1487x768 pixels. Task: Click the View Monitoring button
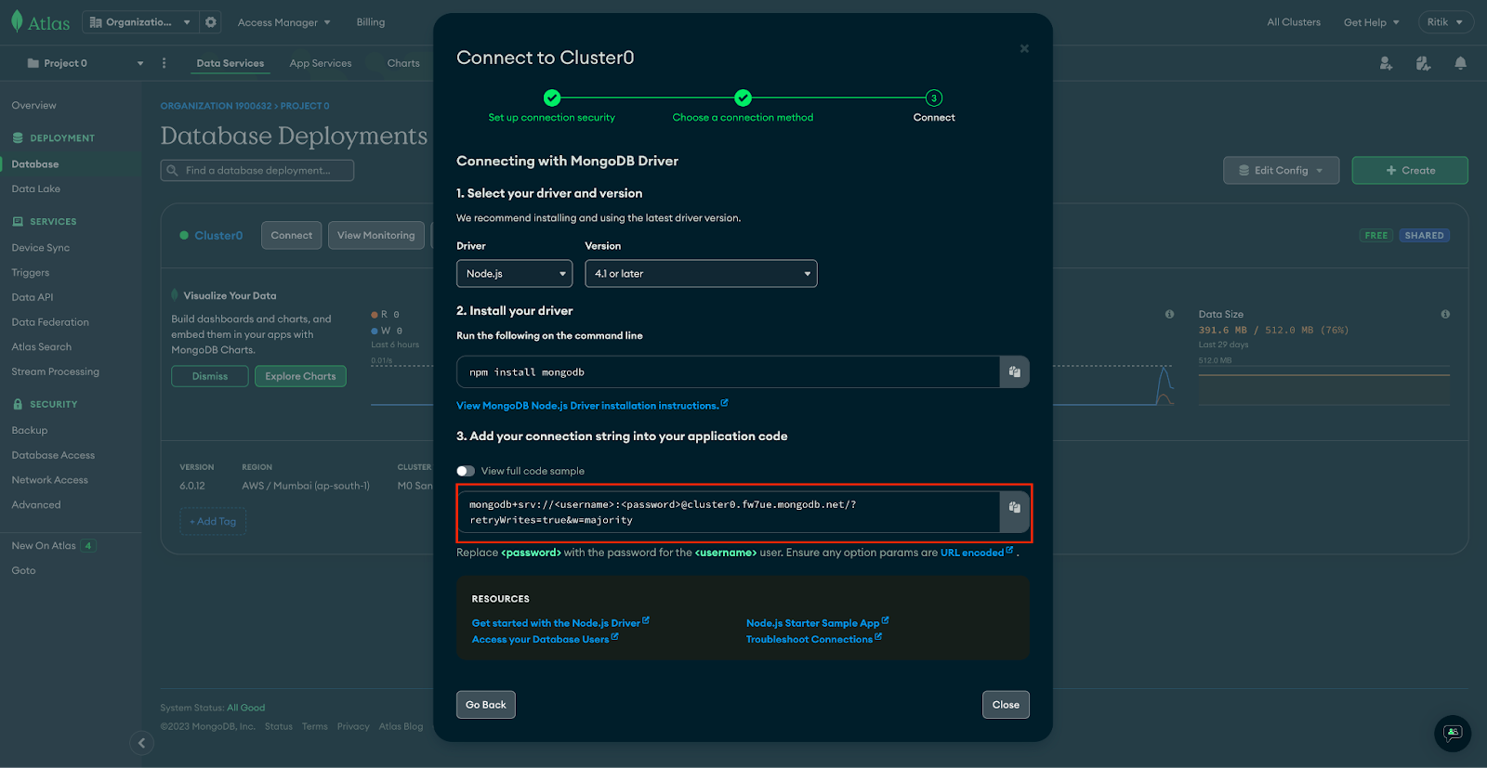376,236
